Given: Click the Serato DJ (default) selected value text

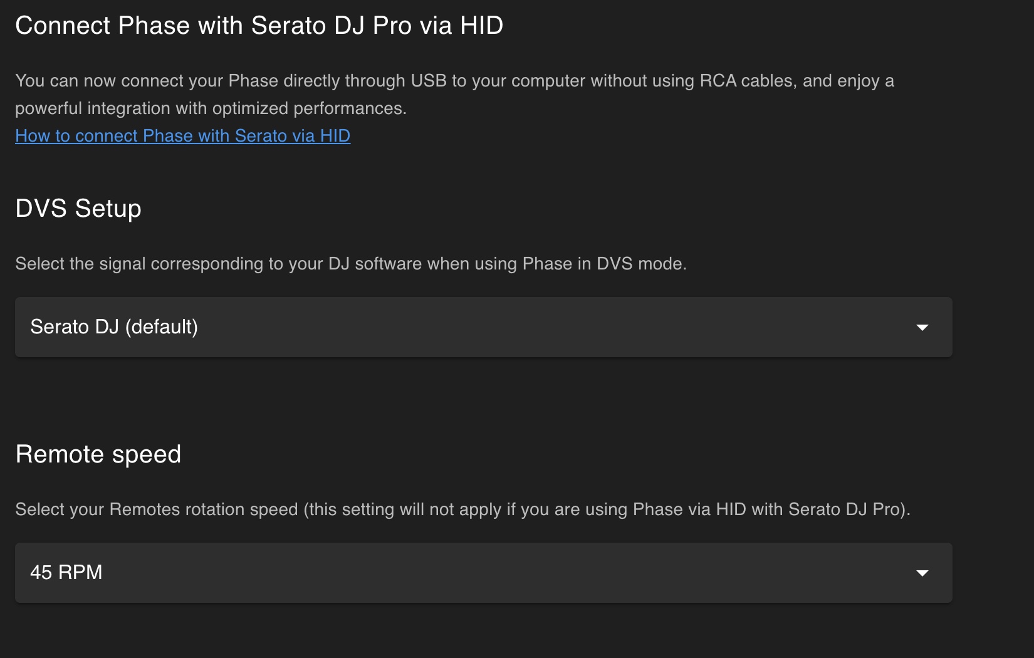Looking at the screenshot, I should pyautogui.click(x=114, y=327).
